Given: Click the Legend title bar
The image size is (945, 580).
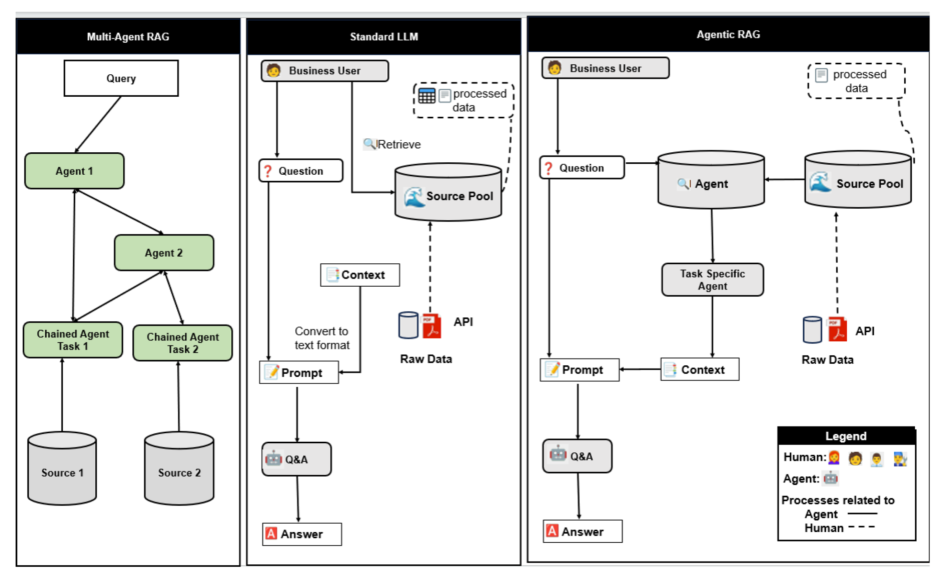Looking at the screenshot, I should pyautogui.click(x=846, y=436).
